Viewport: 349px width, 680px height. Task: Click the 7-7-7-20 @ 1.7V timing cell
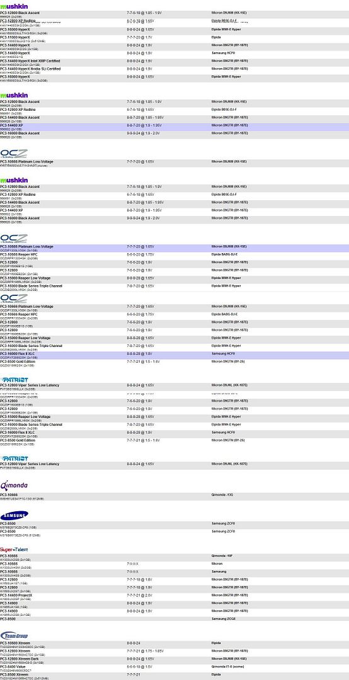point(139,38)
